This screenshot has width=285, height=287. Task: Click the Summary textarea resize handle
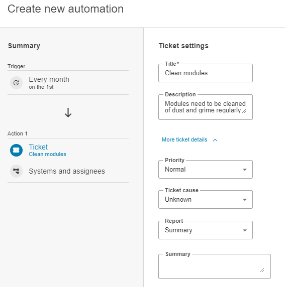click(x=262, y=270)
